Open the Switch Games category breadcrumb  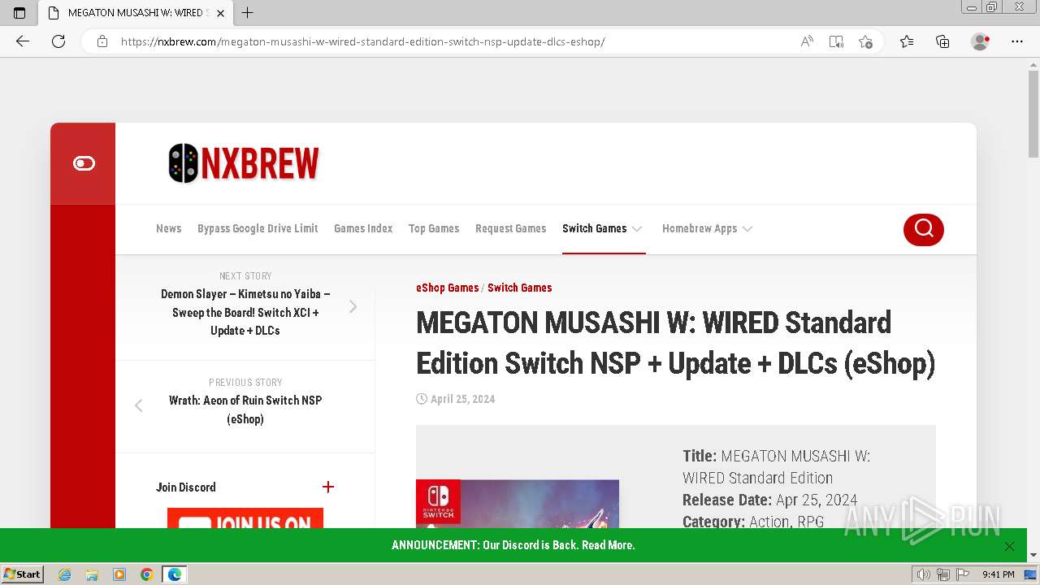tap(520, 288)
